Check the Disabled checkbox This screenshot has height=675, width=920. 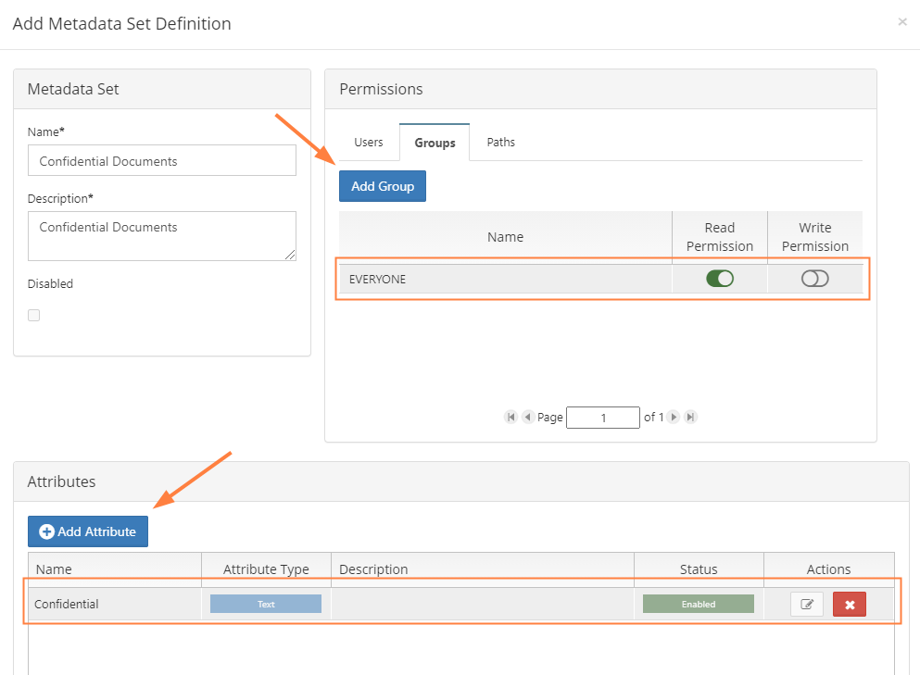click(x=34, y=315)
